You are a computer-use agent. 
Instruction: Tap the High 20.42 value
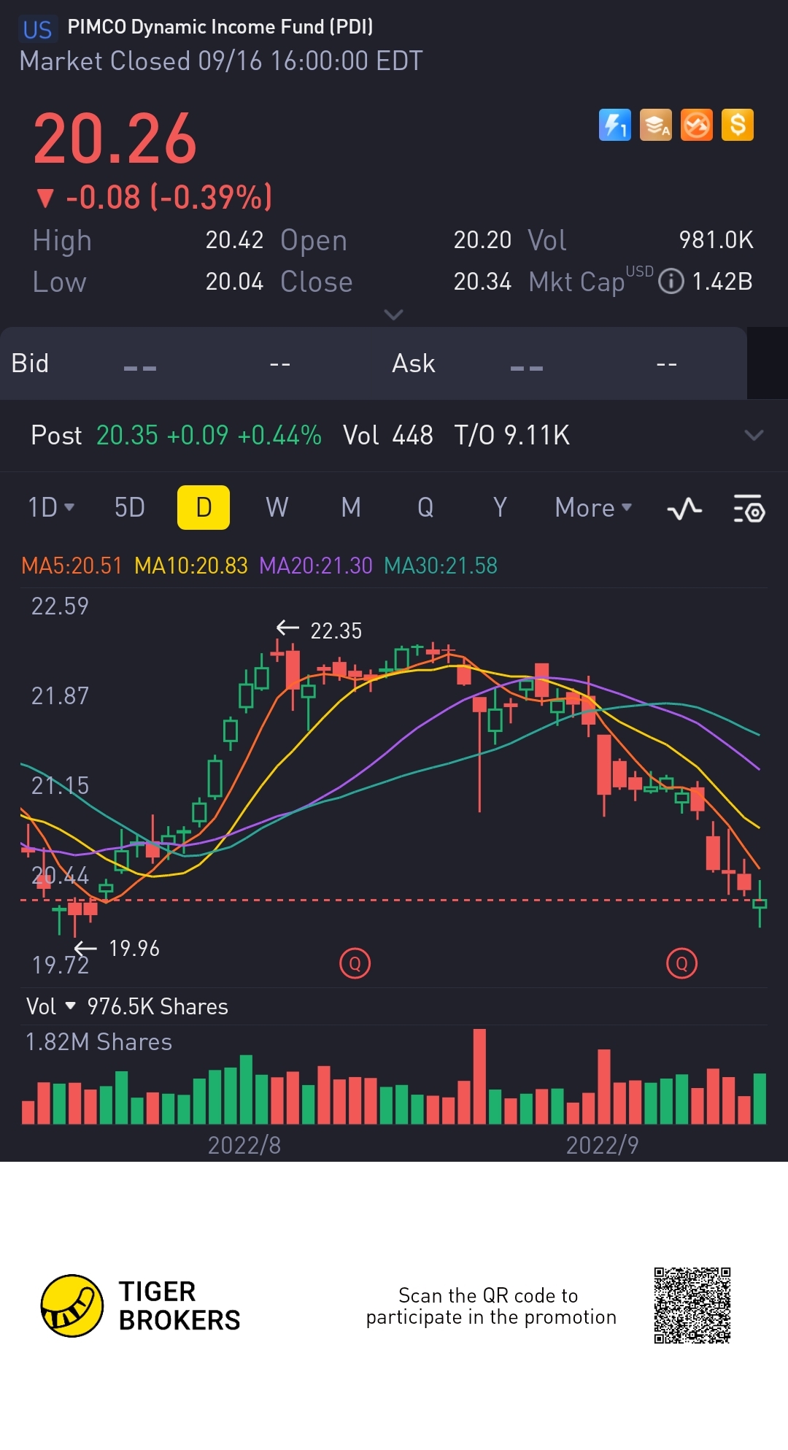(x=234, y=240)
